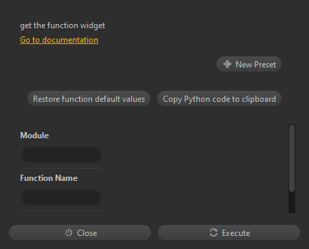Viewport: 309px width, 249px height.
Task: Open the Go to documentation link
Action: (x=59, y=40)
